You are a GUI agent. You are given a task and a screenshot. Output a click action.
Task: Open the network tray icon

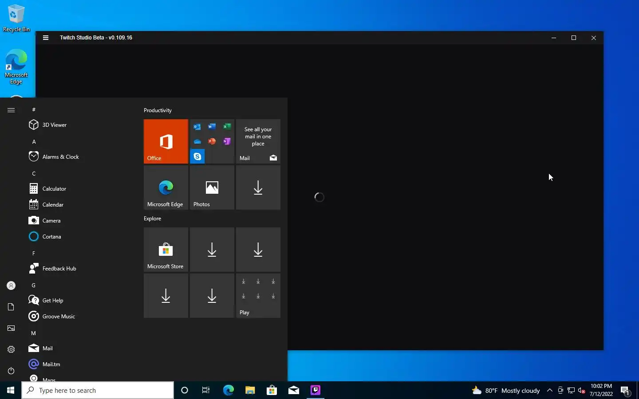pos(571,391)
